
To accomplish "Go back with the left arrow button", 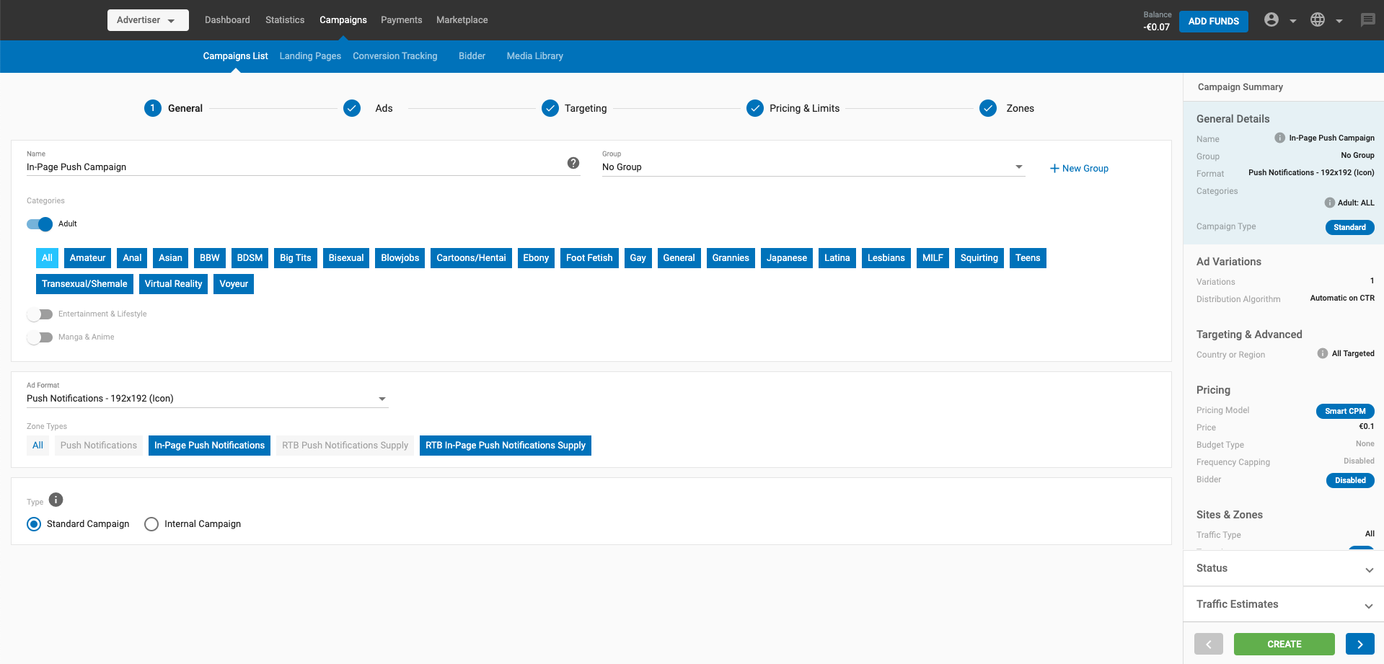I will click(x=1208, y=644).
